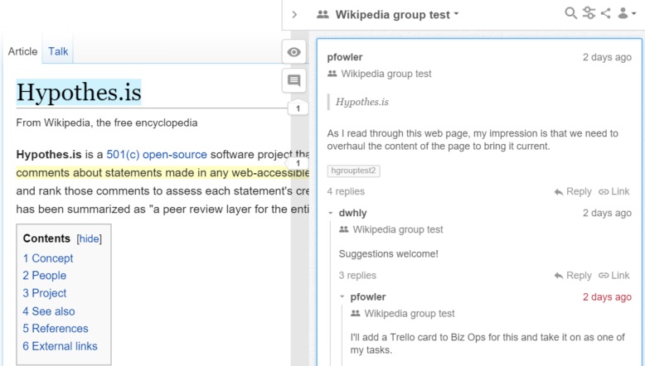Viewport: 645px width, 366px height.
Task: Reply to pfowler's top annotation
Action: tap(573, 191)
